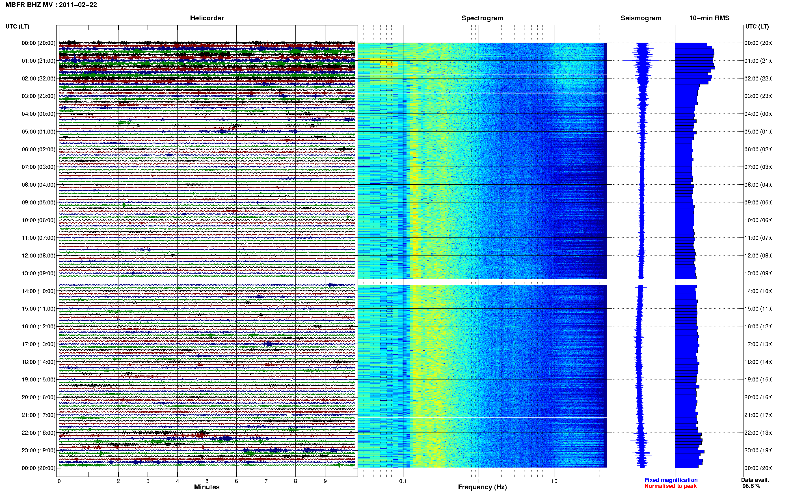Select the '10-min RMS' panel heading

(709, 18)
